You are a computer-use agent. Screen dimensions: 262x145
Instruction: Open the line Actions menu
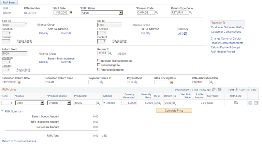pyautogui.click(x=109, y=103)
